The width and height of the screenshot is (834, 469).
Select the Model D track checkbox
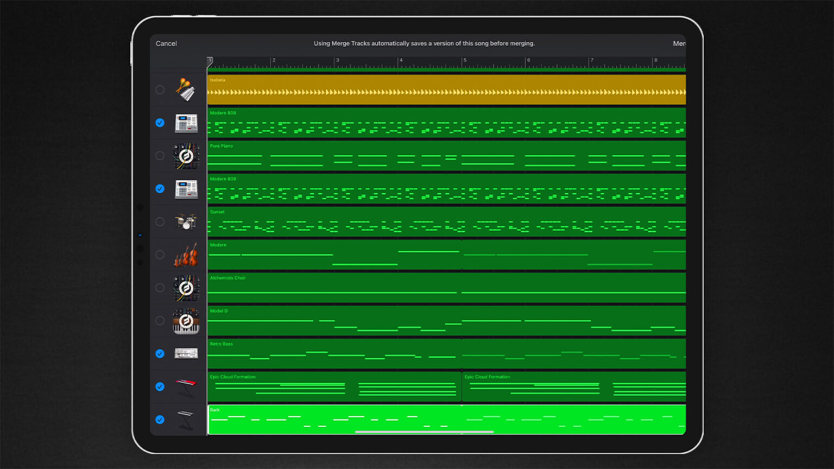(160, 321)
